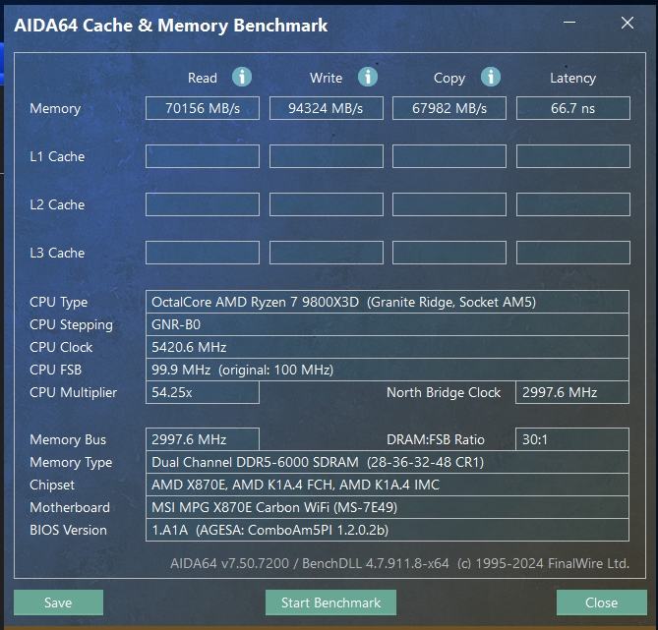Click the empty L3 Cache Write box

(x=327, y=253)
